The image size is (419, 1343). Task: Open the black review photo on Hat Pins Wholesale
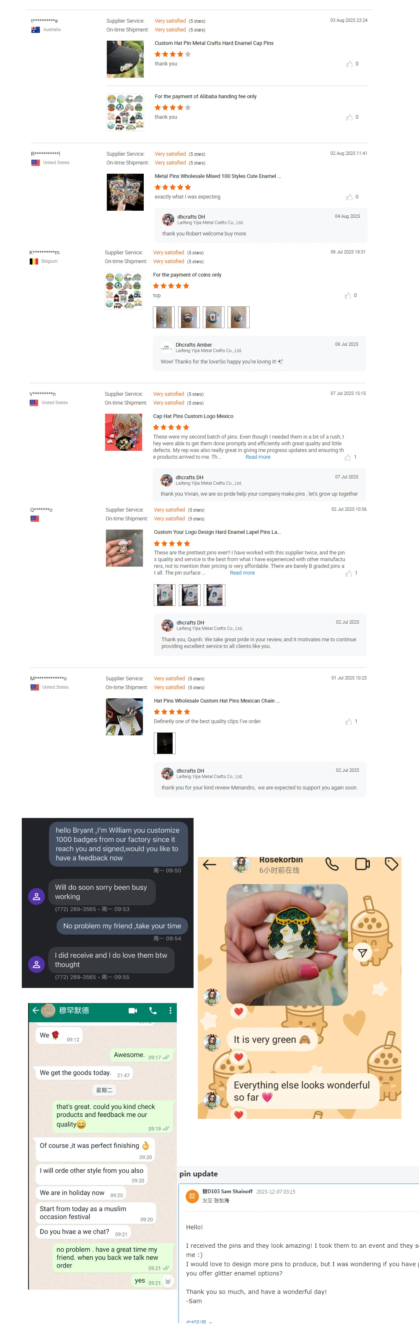[165, 743]
